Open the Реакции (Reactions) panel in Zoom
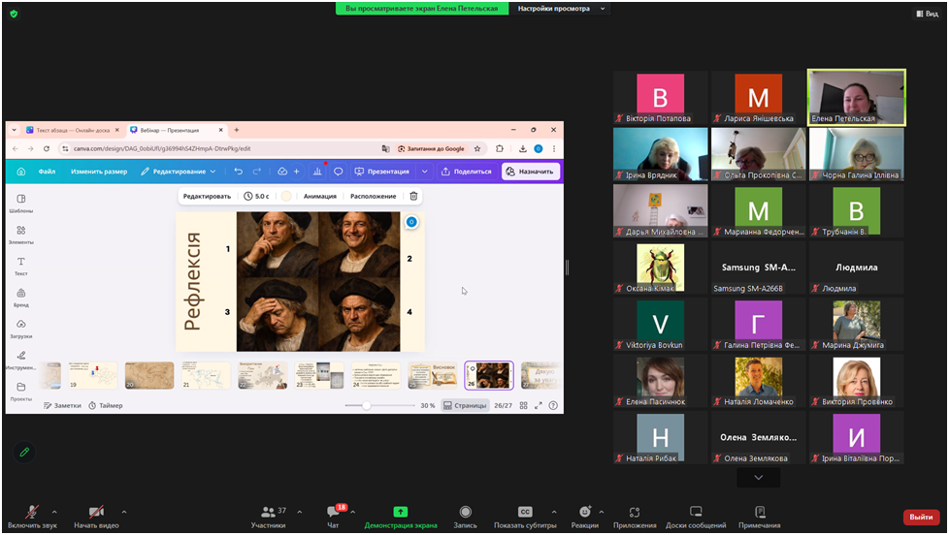 [584, 515]
